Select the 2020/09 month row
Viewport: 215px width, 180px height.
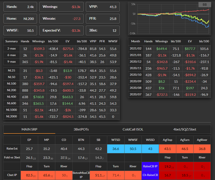[x=169, y=82]
